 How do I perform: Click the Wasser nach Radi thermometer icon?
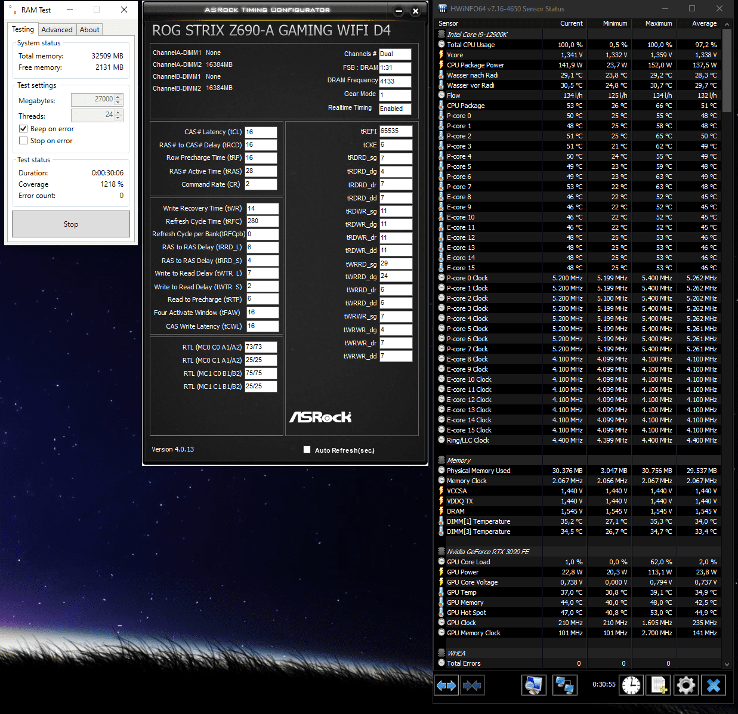441,75
